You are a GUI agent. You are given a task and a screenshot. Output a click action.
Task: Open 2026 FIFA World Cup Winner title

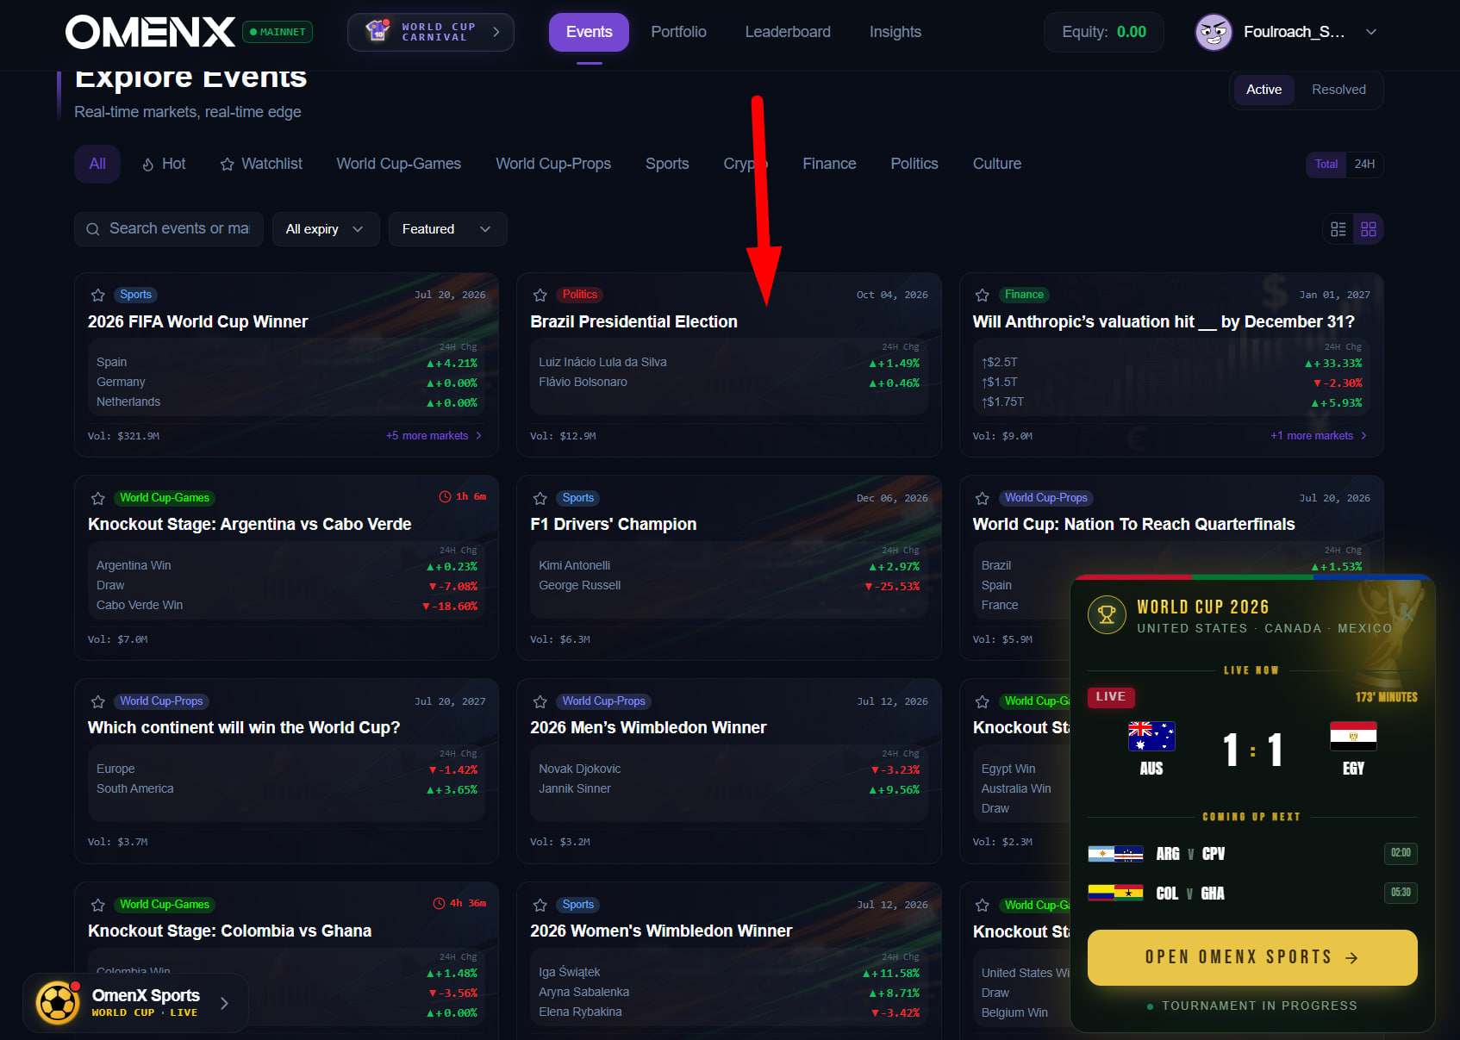click(x=197, y=321)
